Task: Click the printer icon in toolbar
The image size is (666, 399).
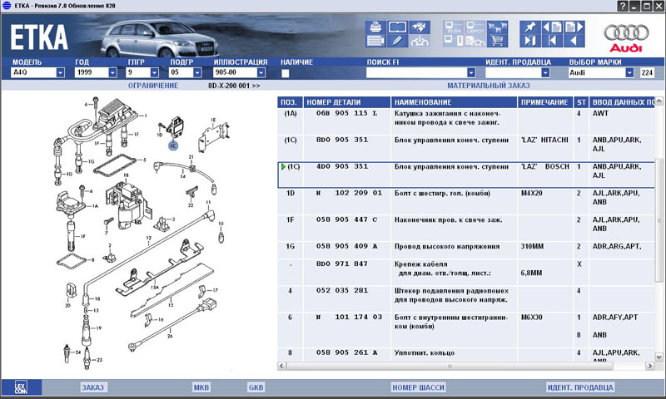Action: pyautogui.click(x=375, y=27)
